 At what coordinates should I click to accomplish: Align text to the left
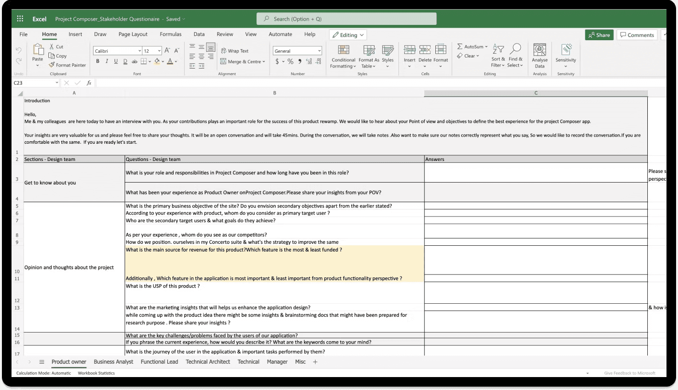(x=192, y=56)
